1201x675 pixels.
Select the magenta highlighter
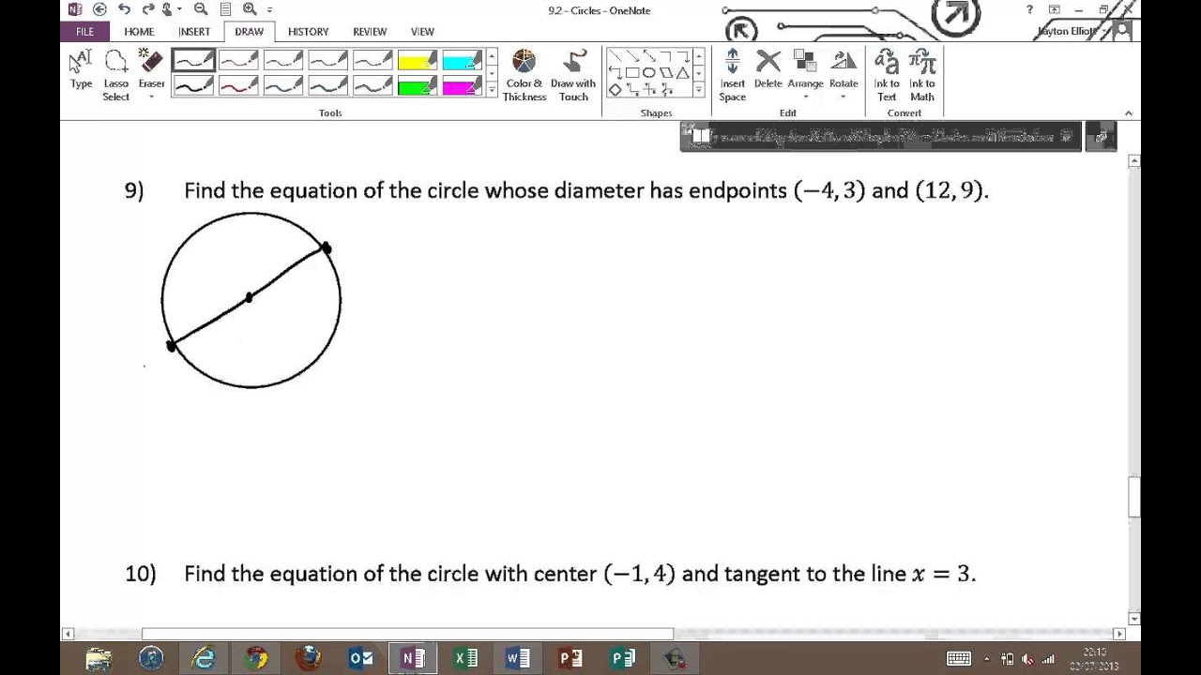(x=462, y=85)
